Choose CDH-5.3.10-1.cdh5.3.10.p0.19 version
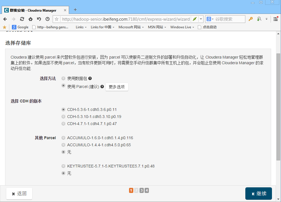 [63, 117]
